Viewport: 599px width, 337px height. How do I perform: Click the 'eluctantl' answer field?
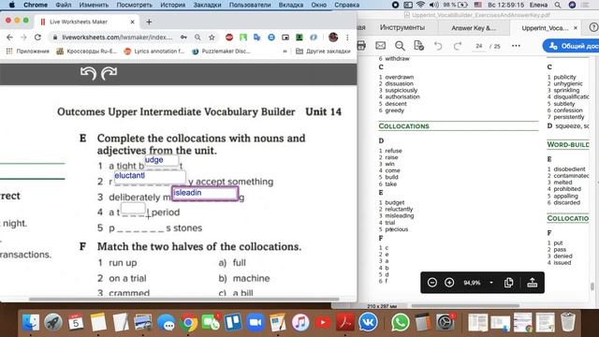[x=150, y=176]
